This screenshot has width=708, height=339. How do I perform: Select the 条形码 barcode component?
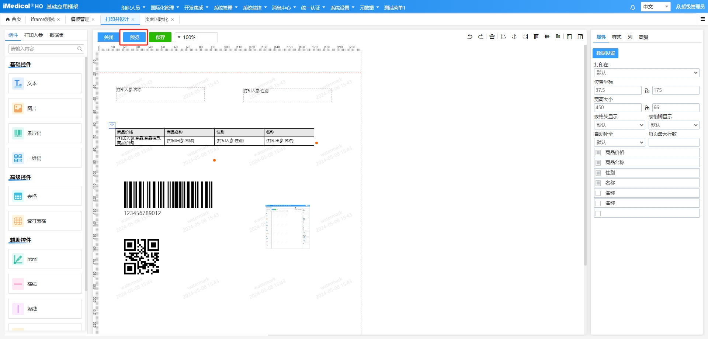click(45, 133)
